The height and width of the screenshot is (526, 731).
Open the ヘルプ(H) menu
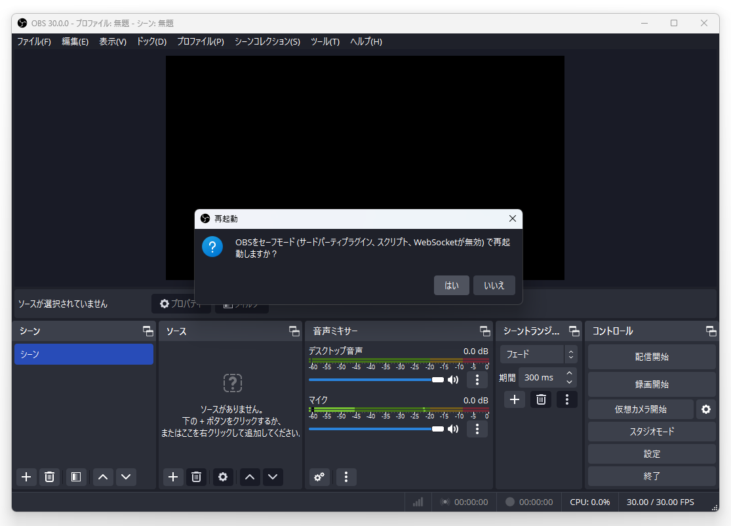(x=366, y=41)
